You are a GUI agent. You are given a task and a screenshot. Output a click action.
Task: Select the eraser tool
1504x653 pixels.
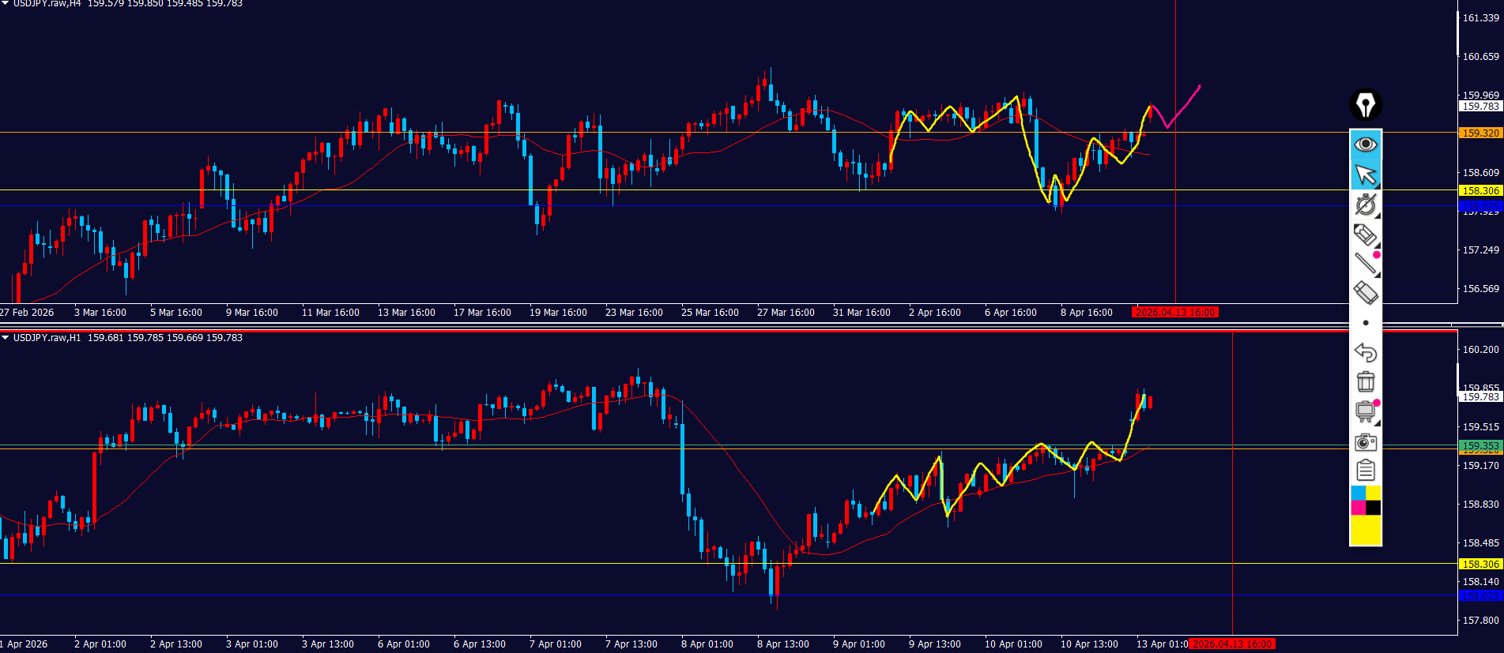(x=1365, y=293)
